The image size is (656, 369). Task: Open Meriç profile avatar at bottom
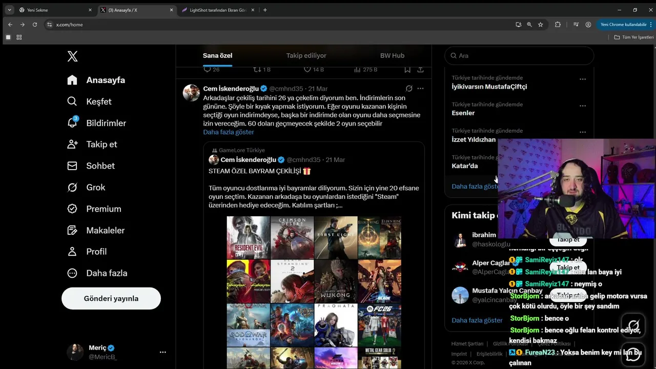tap(75, 352)
